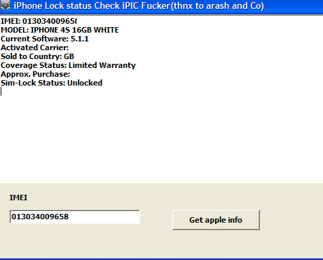Click the Unlocked status value
The width and height of the screenshot is (323, 260).
85,83
